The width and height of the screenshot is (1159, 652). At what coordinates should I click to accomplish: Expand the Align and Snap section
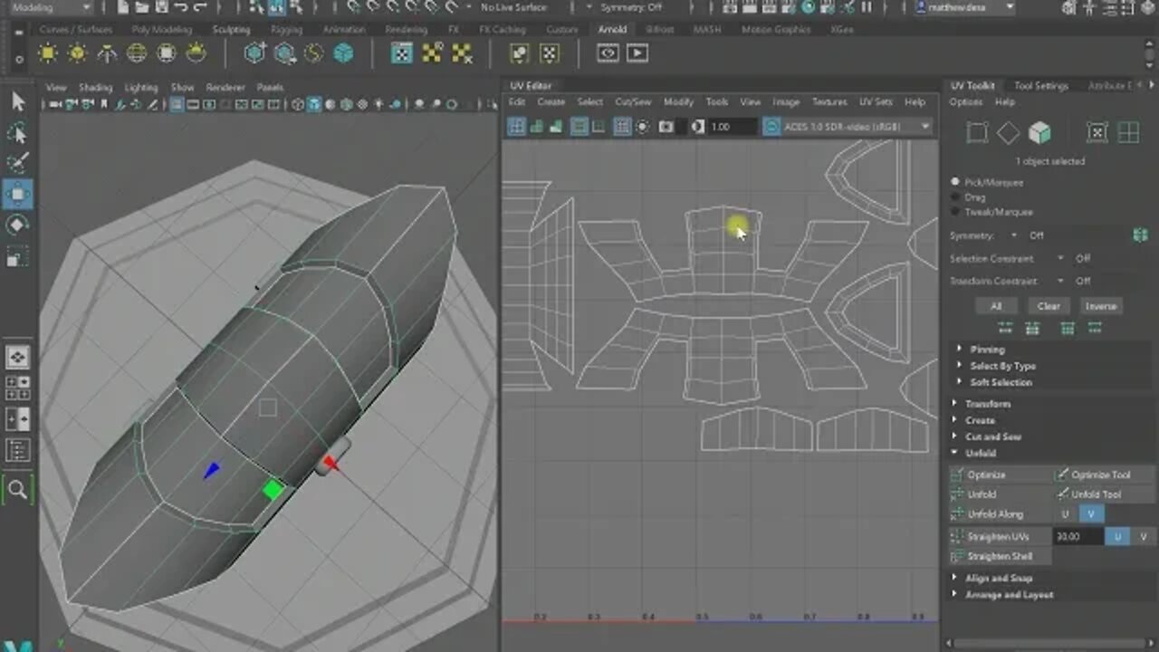pyautogui.click(x=999, y=578)
